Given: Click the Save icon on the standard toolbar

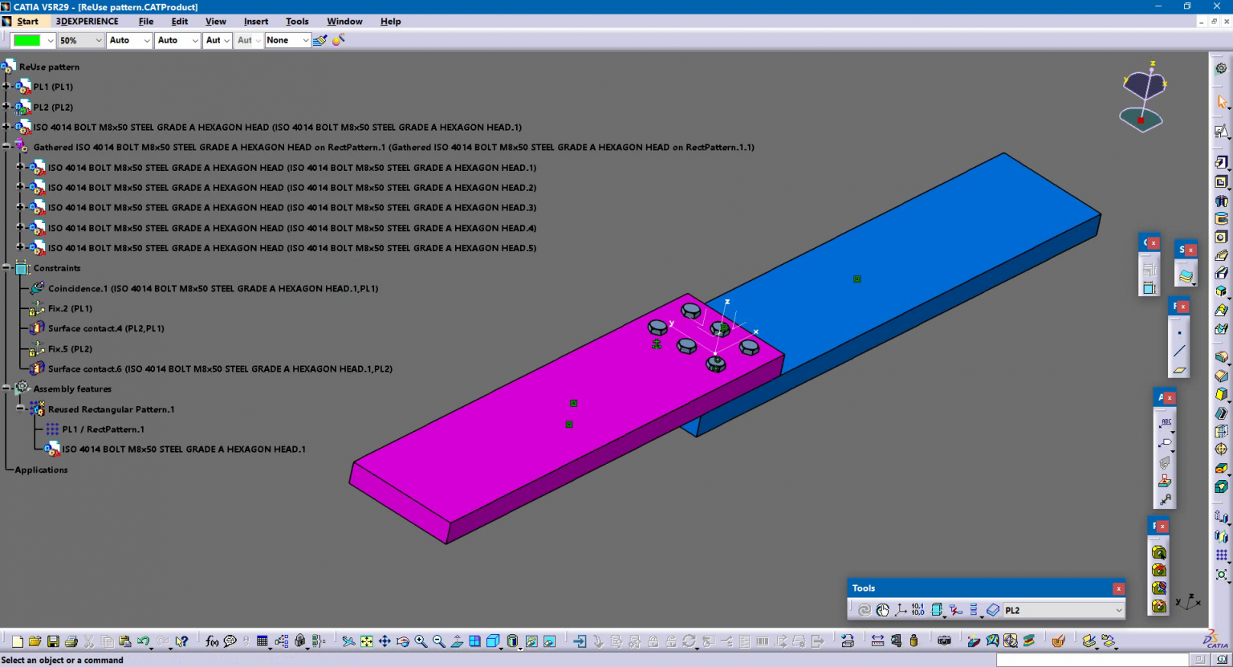Looking at the screenshot, I should [53, 641].
